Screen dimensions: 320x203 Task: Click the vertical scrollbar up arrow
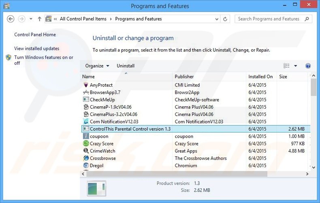[x=314, y=76]
